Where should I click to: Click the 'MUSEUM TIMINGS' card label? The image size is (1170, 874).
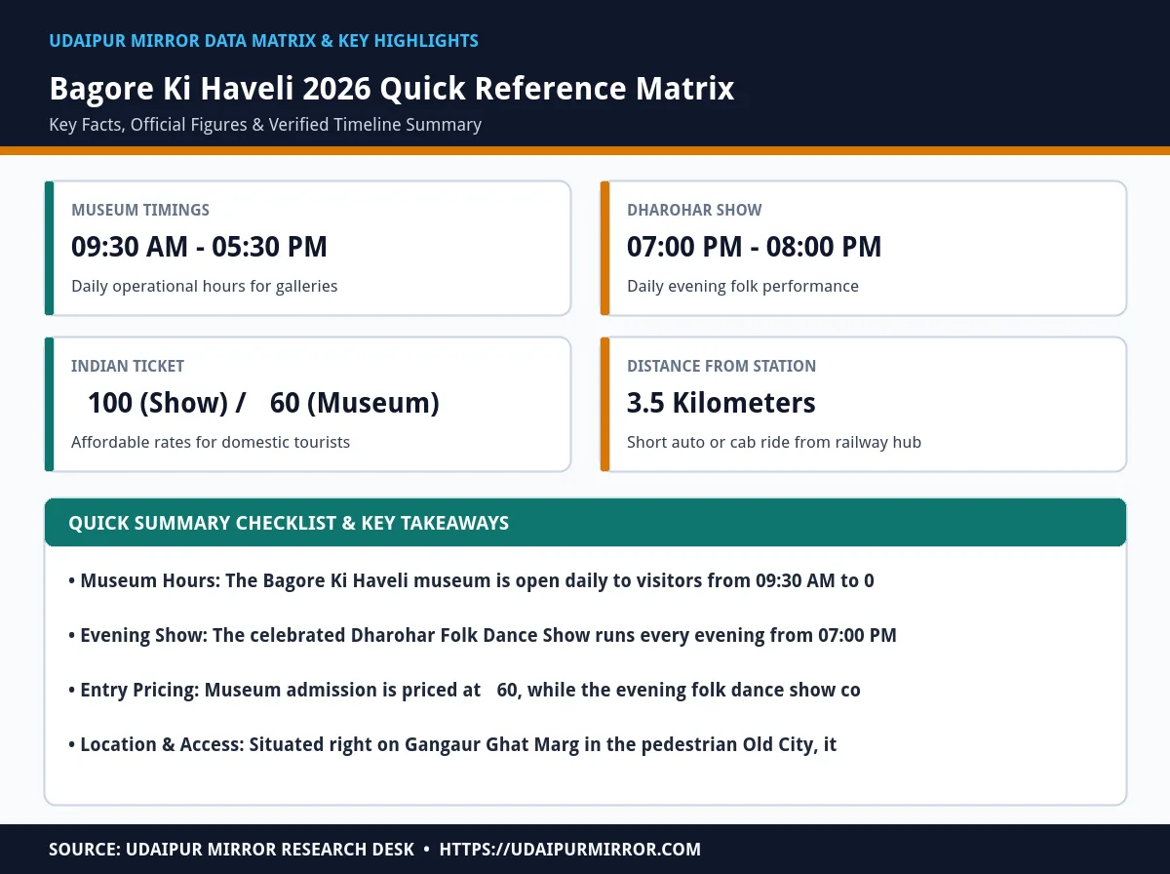pyautogui.click(x=140, y=210)
